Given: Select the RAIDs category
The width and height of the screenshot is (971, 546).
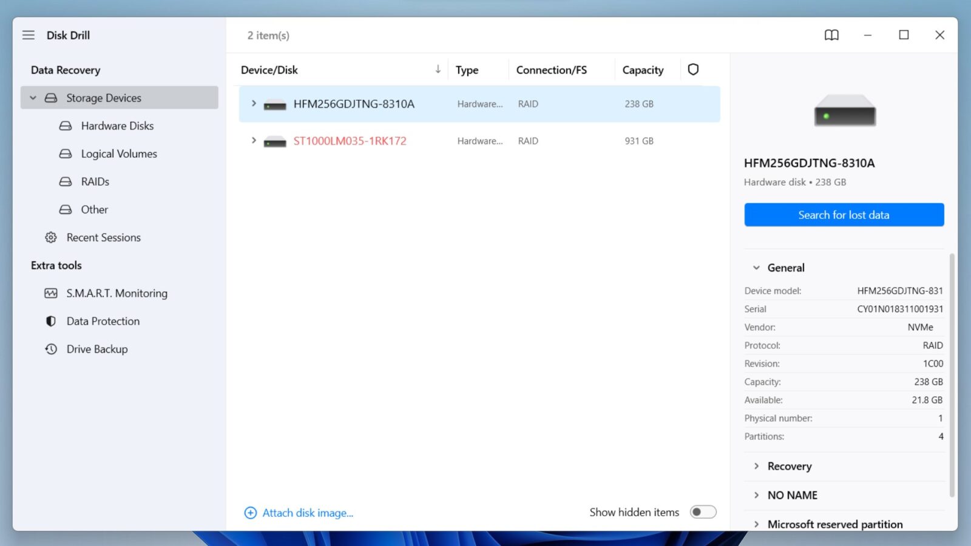Looking at the screenshot, I should coord(95,181).
